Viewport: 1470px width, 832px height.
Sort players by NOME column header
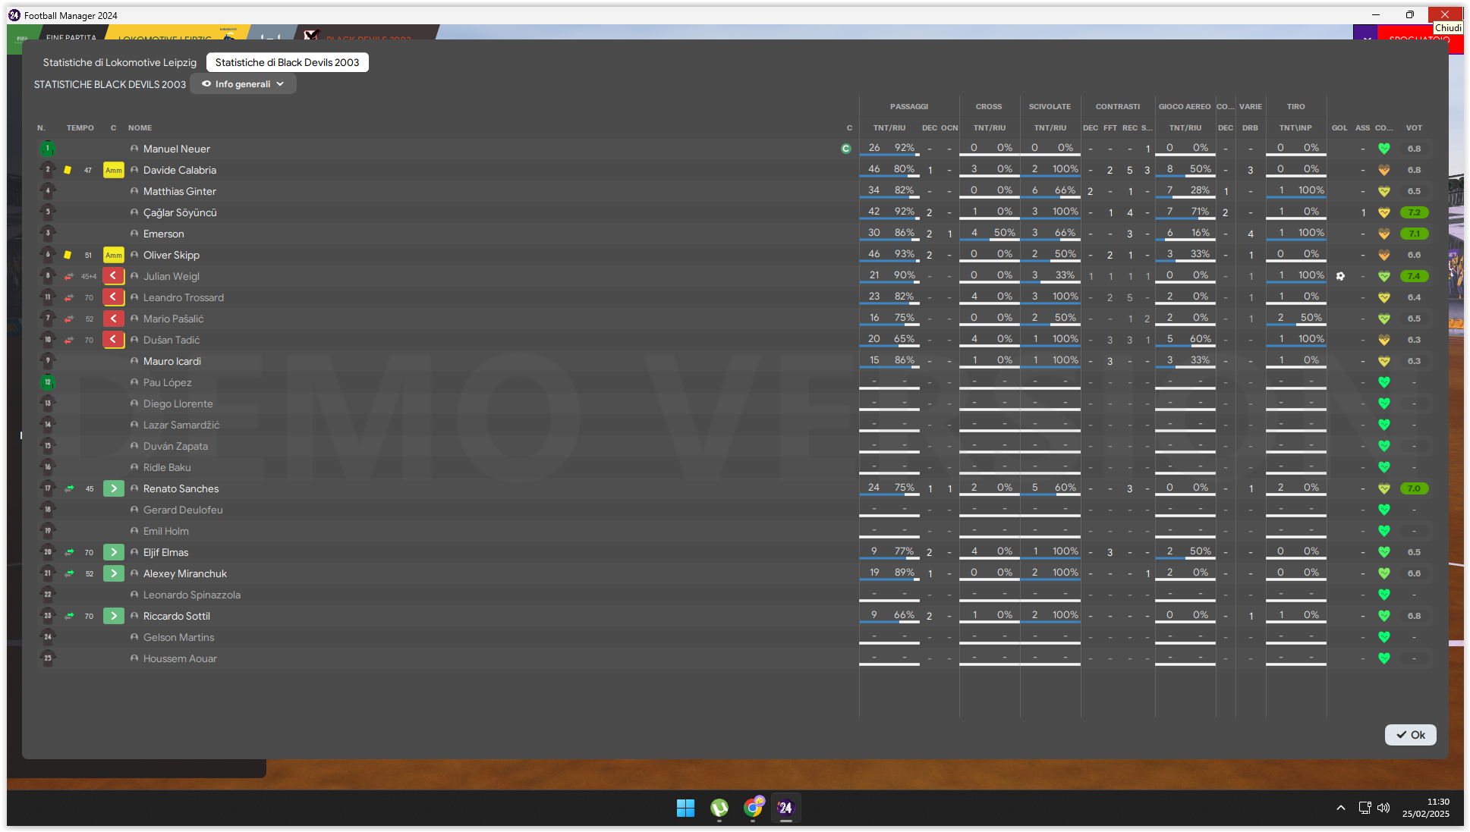pyautogui.click(x=140, y=127)
